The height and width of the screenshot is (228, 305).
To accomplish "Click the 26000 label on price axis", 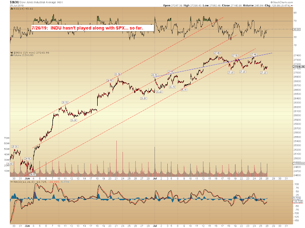I will [297, 115].
